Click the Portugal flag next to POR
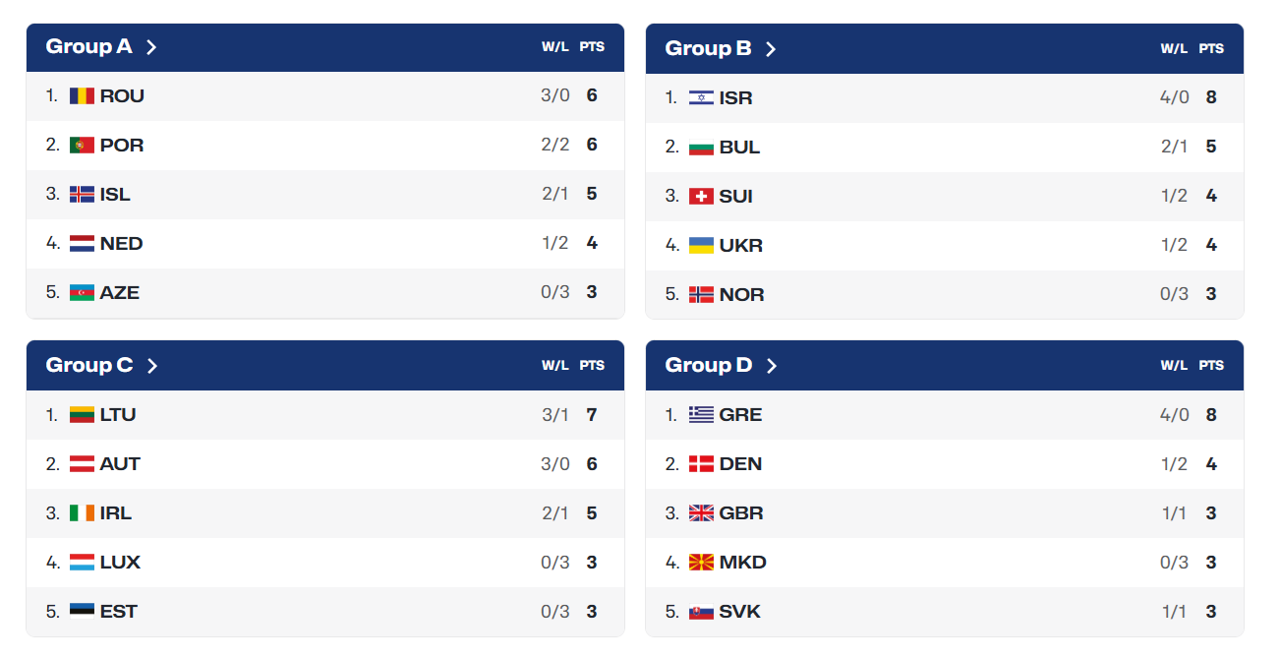1279x659 pixels. (82, 146)
